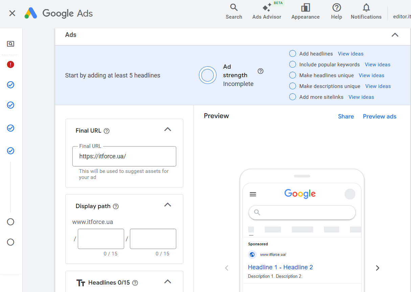
Task: Click the Preview ads link
Action: coord(380,116)
